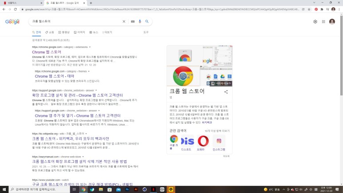Expand options arrow for second support.google.com result
Screen dimensions: 343x193
(x=99, y=111)
